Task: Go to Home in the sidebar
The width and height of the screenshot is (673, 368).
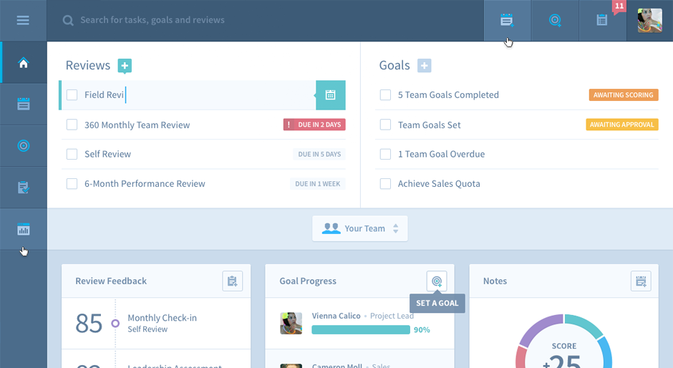Action: click(23, 63)
